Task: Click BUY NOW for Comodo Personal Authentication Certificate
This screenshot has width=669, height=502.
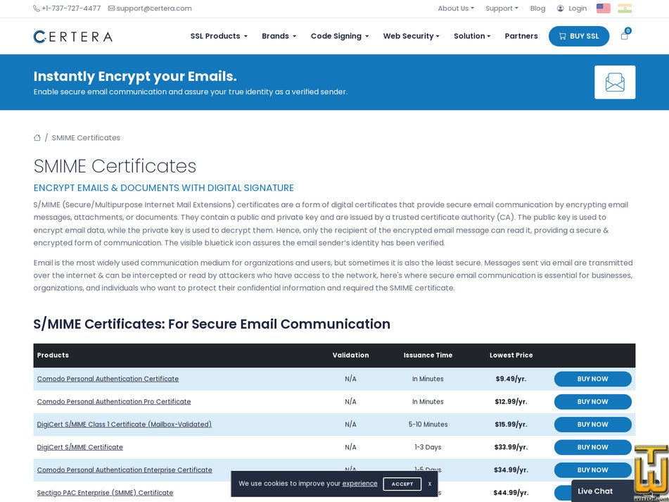Action: point(592,379)
